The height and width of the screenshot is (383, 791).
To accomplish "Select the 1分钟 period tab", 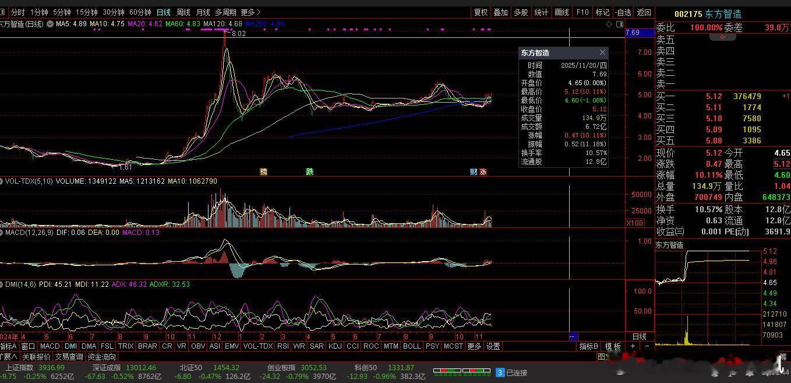I will coord(39,12).
